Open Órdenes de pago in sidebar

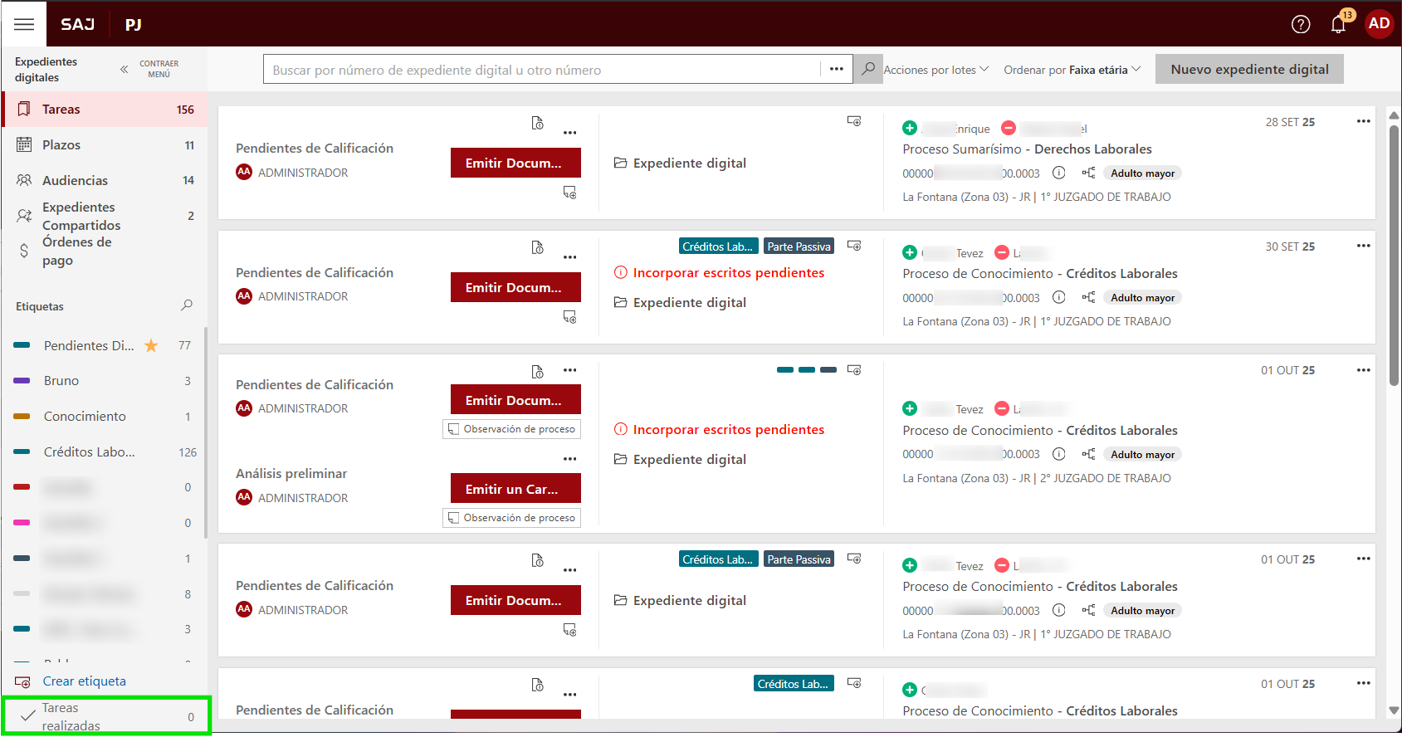[105, 251]
